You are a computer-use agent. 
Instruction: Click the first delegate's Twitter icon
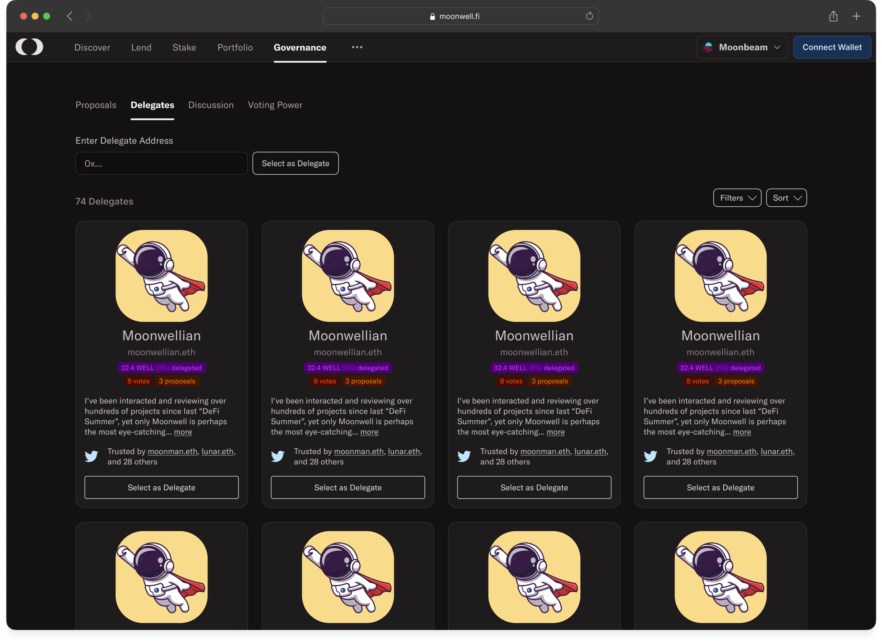tap(92, 456)
